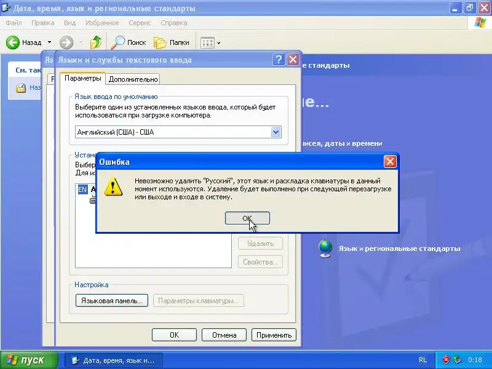Image resolution: width=492 pixels, height=369 pixels.
Task: Select the EN language entry in list
Action: (82, 189)
